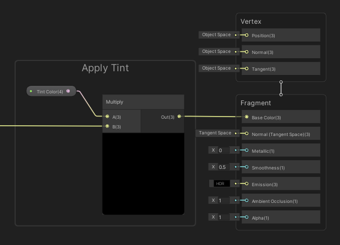Click the Multiply node preview area
Image resolution: width=340 pixels, height=245 pixels.
pos(143,173)
